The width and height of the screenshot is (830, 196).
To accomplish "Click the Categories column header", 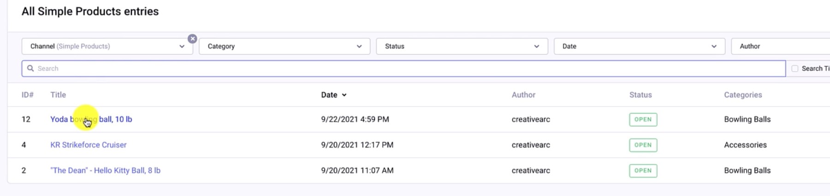I will click(x=743, y=95).
